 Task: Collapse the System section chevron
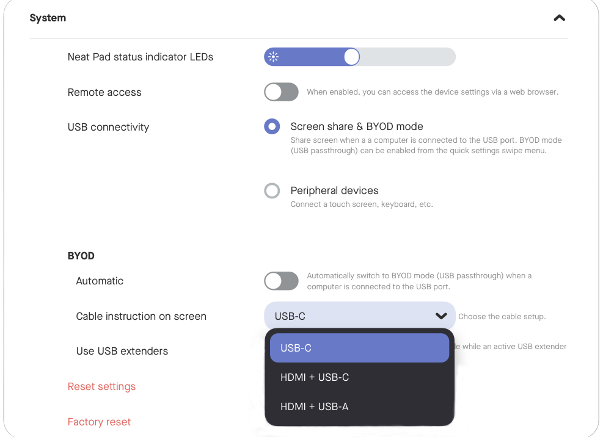(559, 18)
